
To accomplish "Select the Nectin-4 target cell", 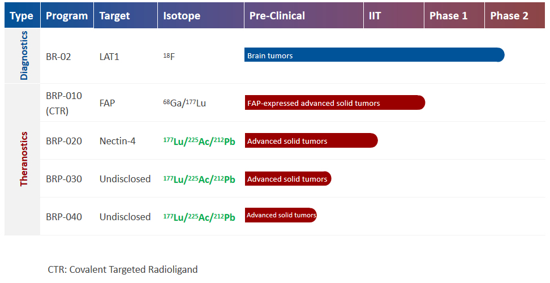I will tap(118, 141).
